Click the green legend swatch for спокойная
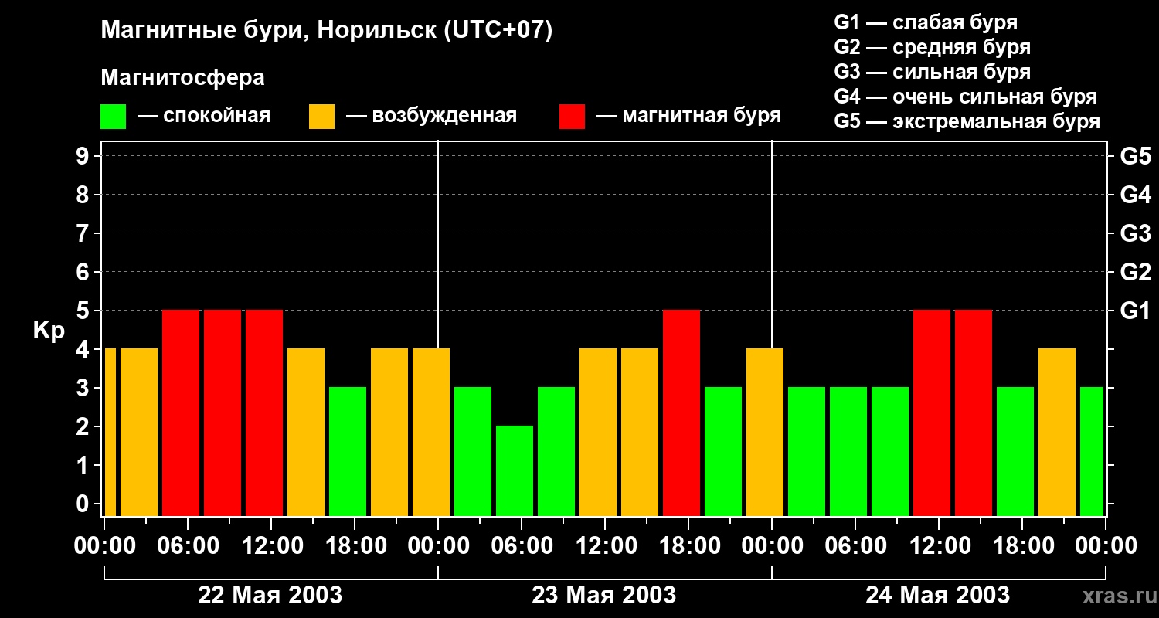Image resolution: width=1159 pixels, height=618 pixels. coord(113,117)
